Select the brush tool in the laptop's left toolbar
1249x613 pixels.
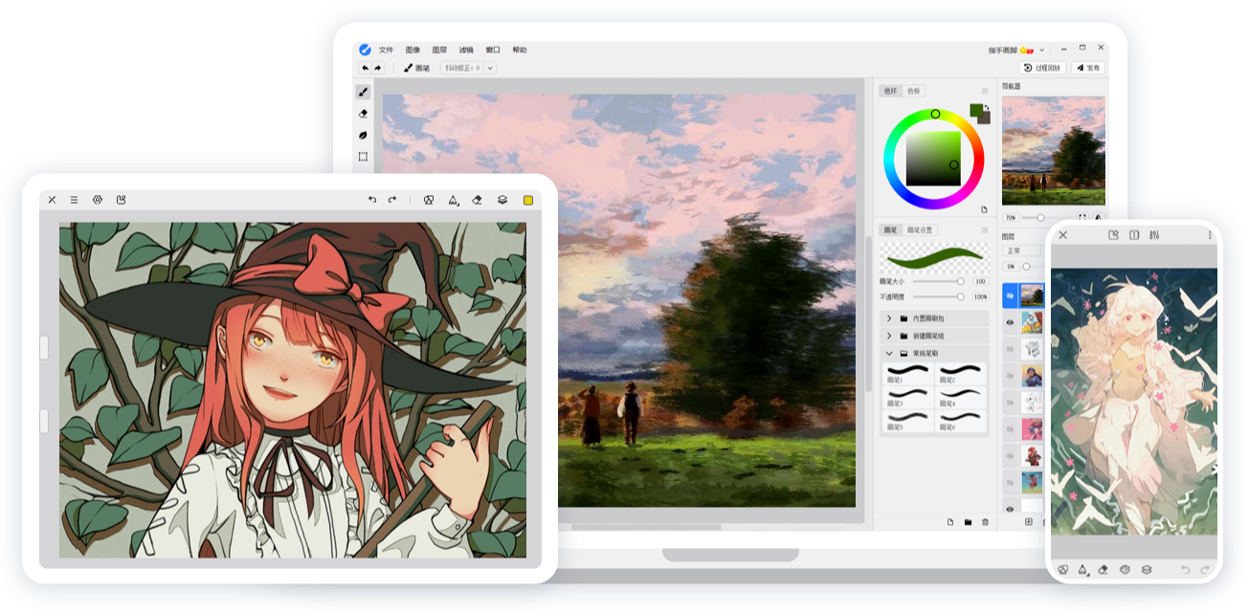coord(364,92)
